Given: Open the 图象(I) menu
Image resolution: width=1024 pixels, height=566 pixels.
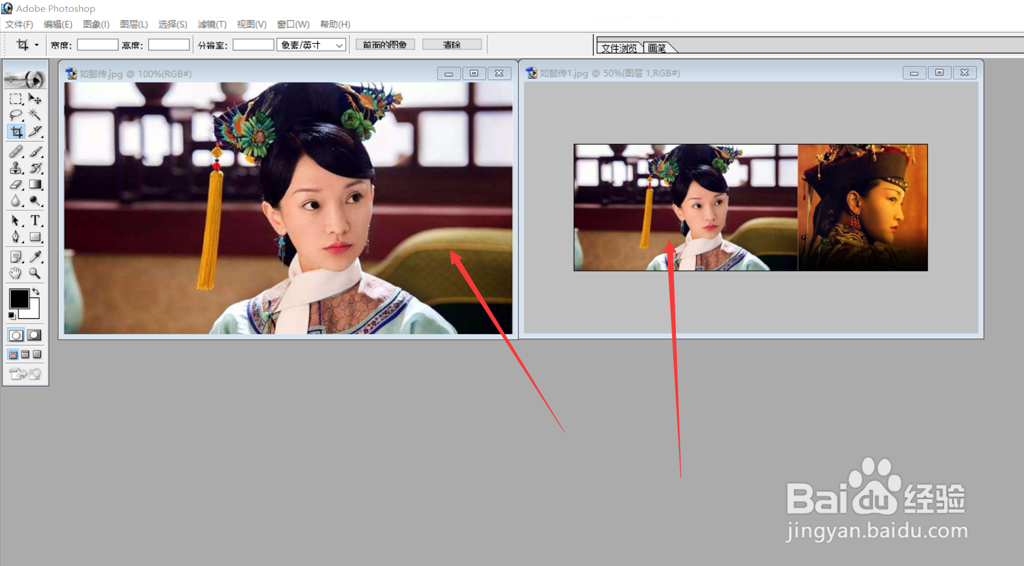Looking at the screenshot, I should click(x=96, y=24).
